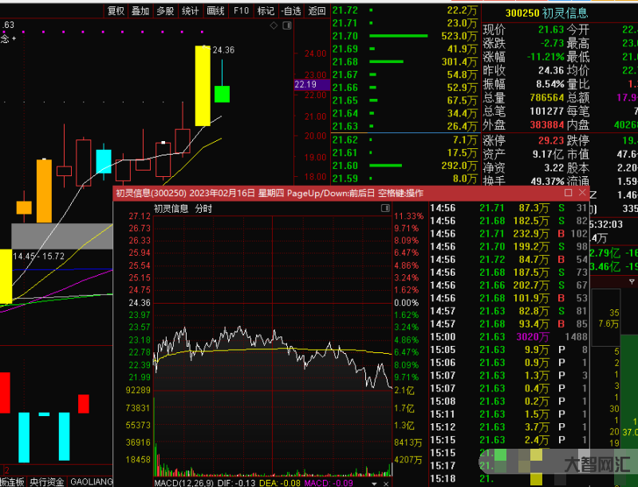The height and width of the screenshot is (487, 638).
Task: Open the 复权 price adjustment option
Action: 116,10
